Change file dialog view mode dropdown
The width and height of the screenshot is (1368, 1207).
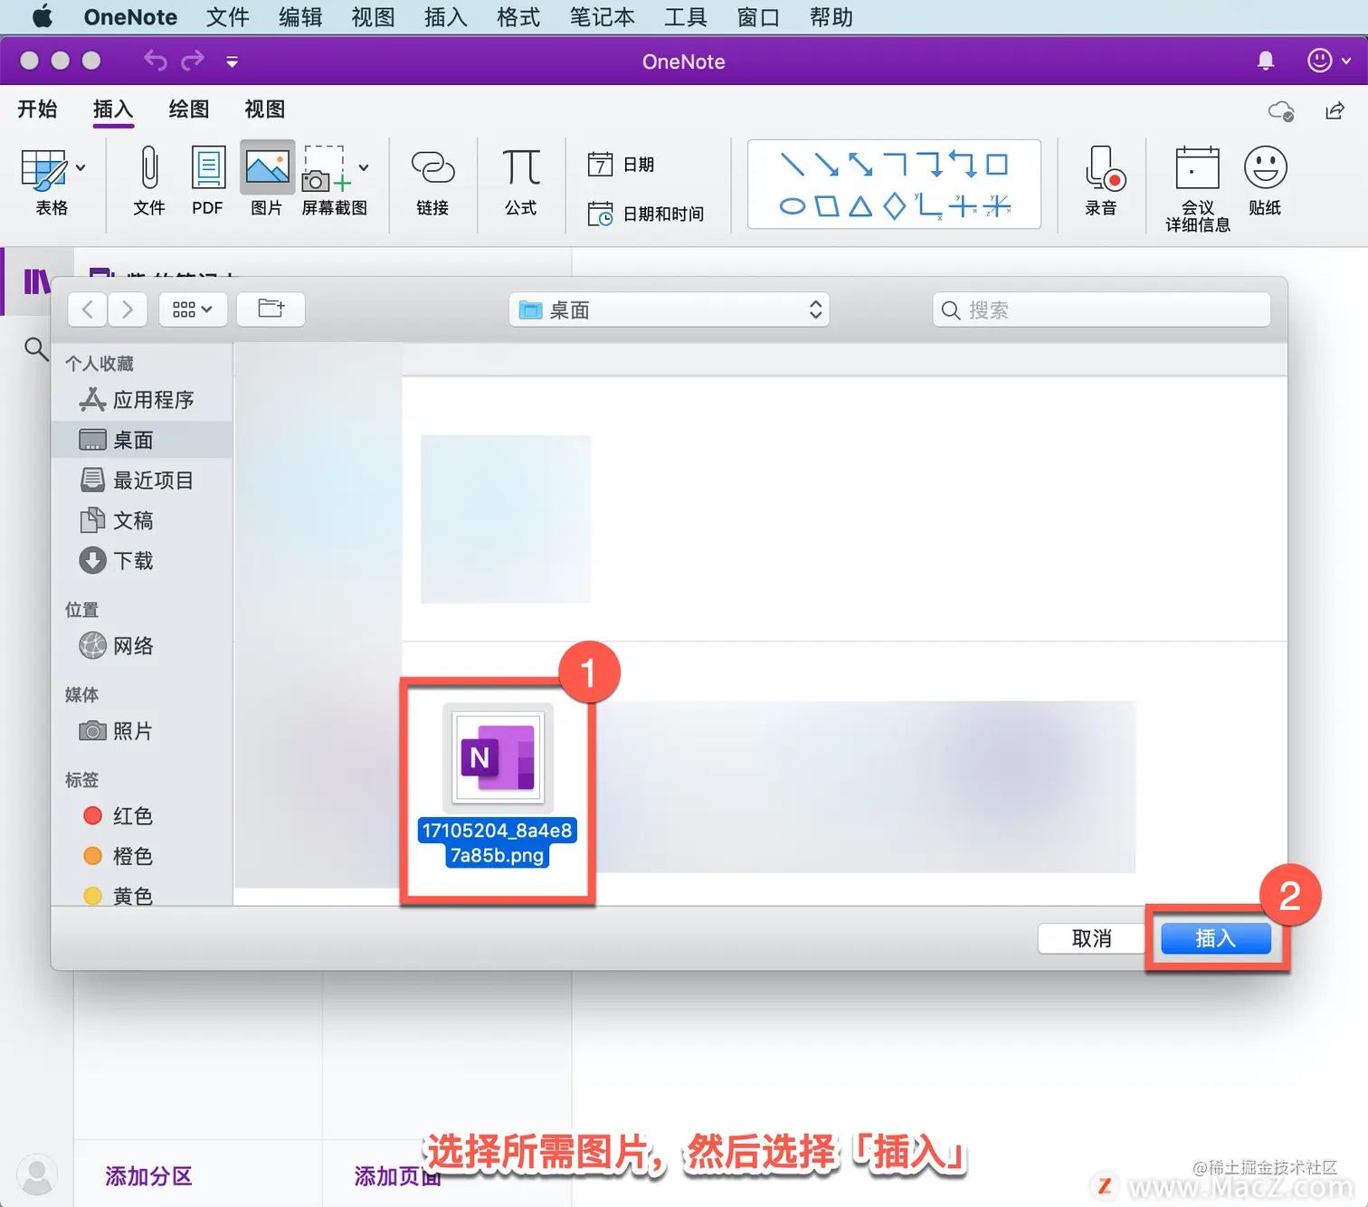click(x=193, y=309)
